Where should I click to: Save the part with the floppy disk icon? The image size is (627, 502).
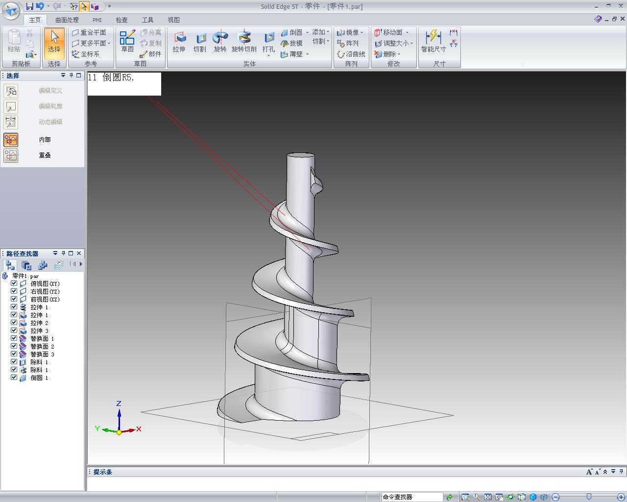[x=29, y=6]
